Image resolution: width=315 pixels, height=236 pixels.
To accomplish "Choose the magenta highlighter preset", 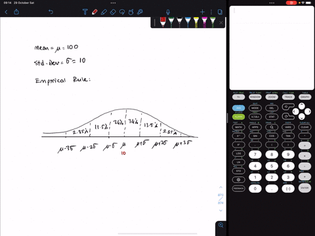I will point(204,22).
